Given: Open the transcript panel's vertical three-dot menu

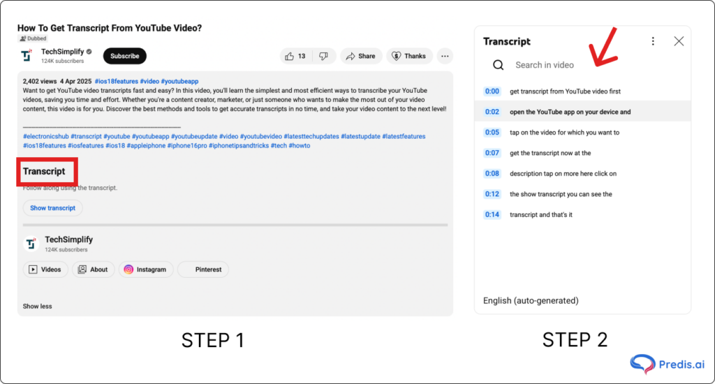Looking at the screenshot, I should pos(653,41).
